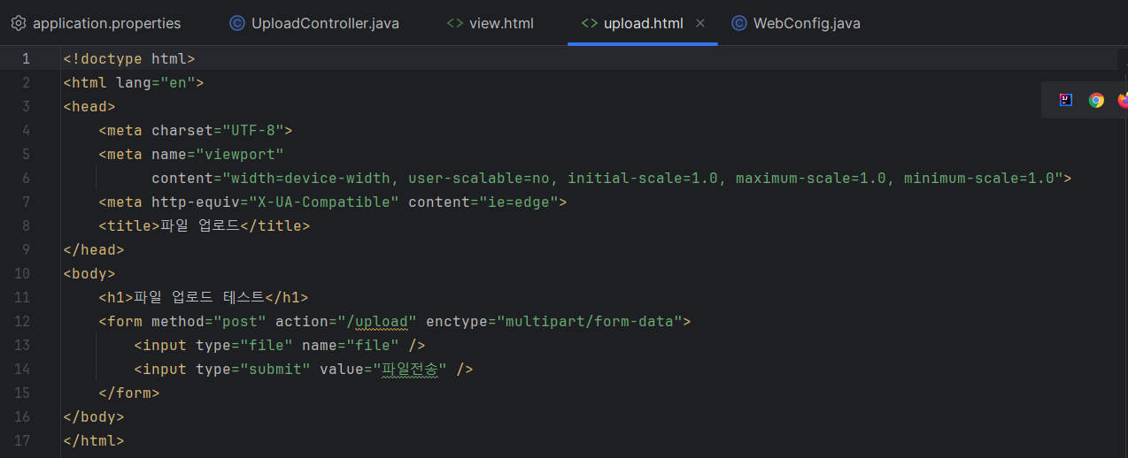Click the value "파일전송" text

410,369
